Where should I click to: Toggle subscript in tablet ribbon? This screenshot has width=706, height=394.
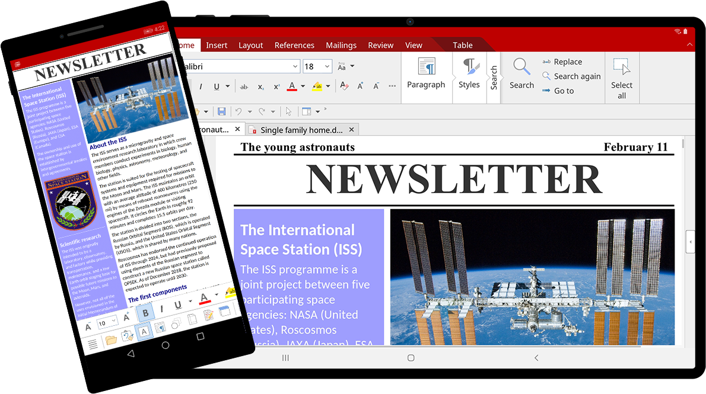tap(260, 87)
